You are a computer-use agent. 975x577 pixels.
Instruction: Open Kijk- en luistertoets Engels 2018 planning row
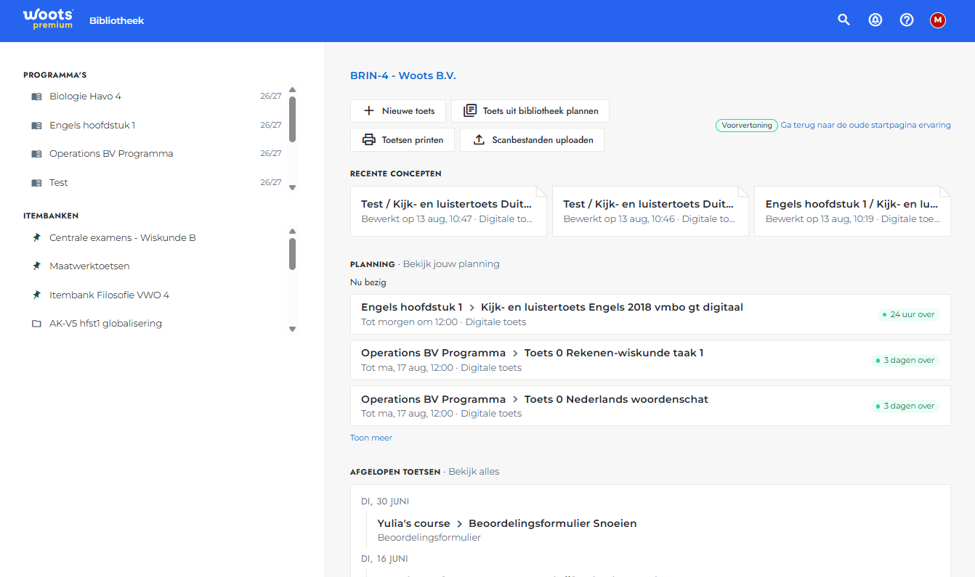click(650, 314)
